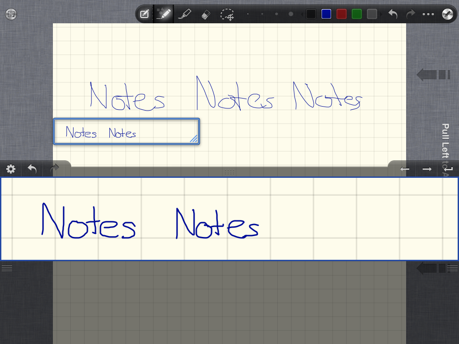Tap the lower-right gray arrow indicator

coord(431,268)
